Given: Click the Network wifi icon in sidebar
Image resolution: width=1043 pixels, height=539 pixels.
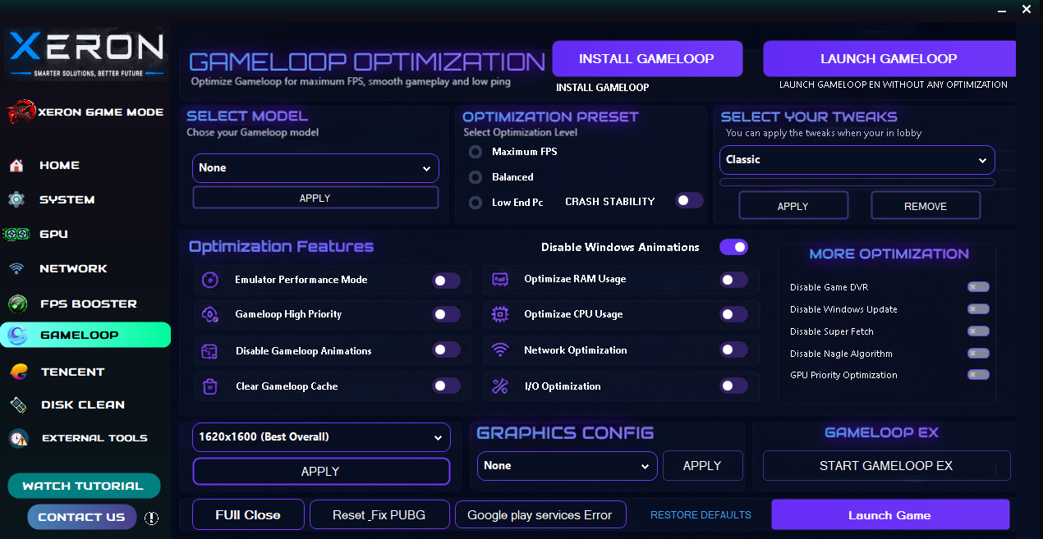Looking at the screenshot, I should click(16, 268).
